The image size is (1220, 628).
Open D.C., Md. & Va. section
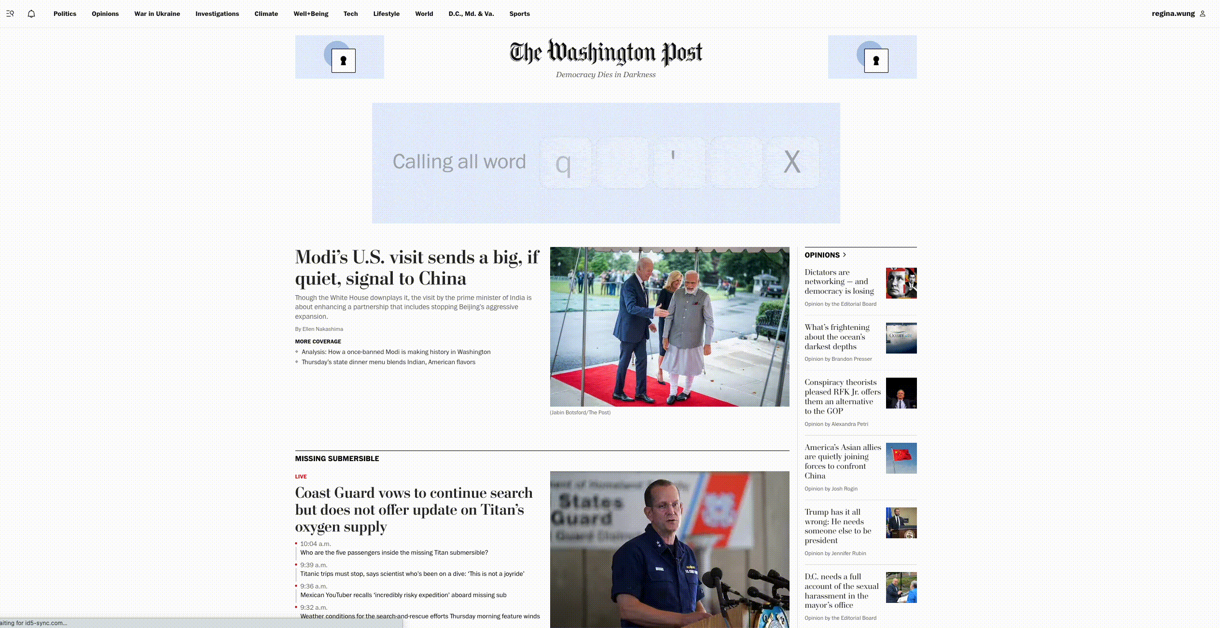click(x=471, y=14)
